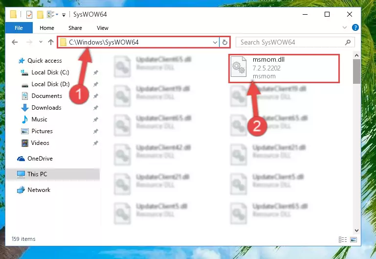Switch to Details view layout icon
376x259 pixels.
tap(343, 239)
